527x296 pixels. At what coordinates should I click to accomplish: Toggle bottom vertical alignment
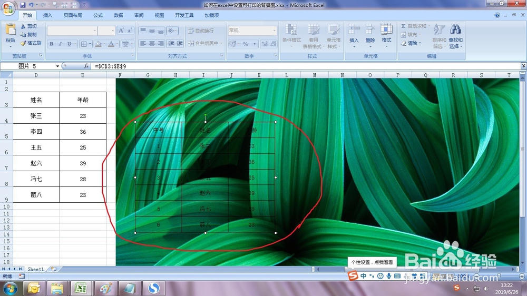click(161, 31)
